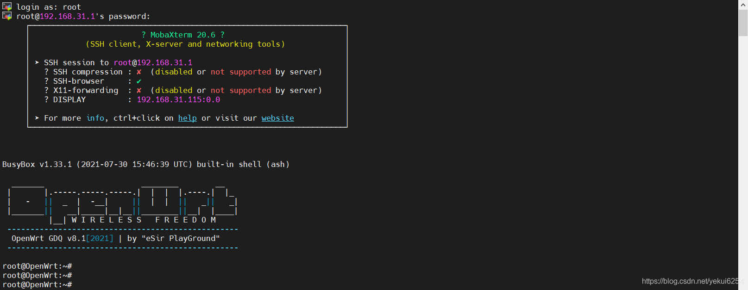Click the BusyBox v1.33.1 version line
Viewport: 748px width, 290px height.
pyautogui.click(x=146, y=164)
